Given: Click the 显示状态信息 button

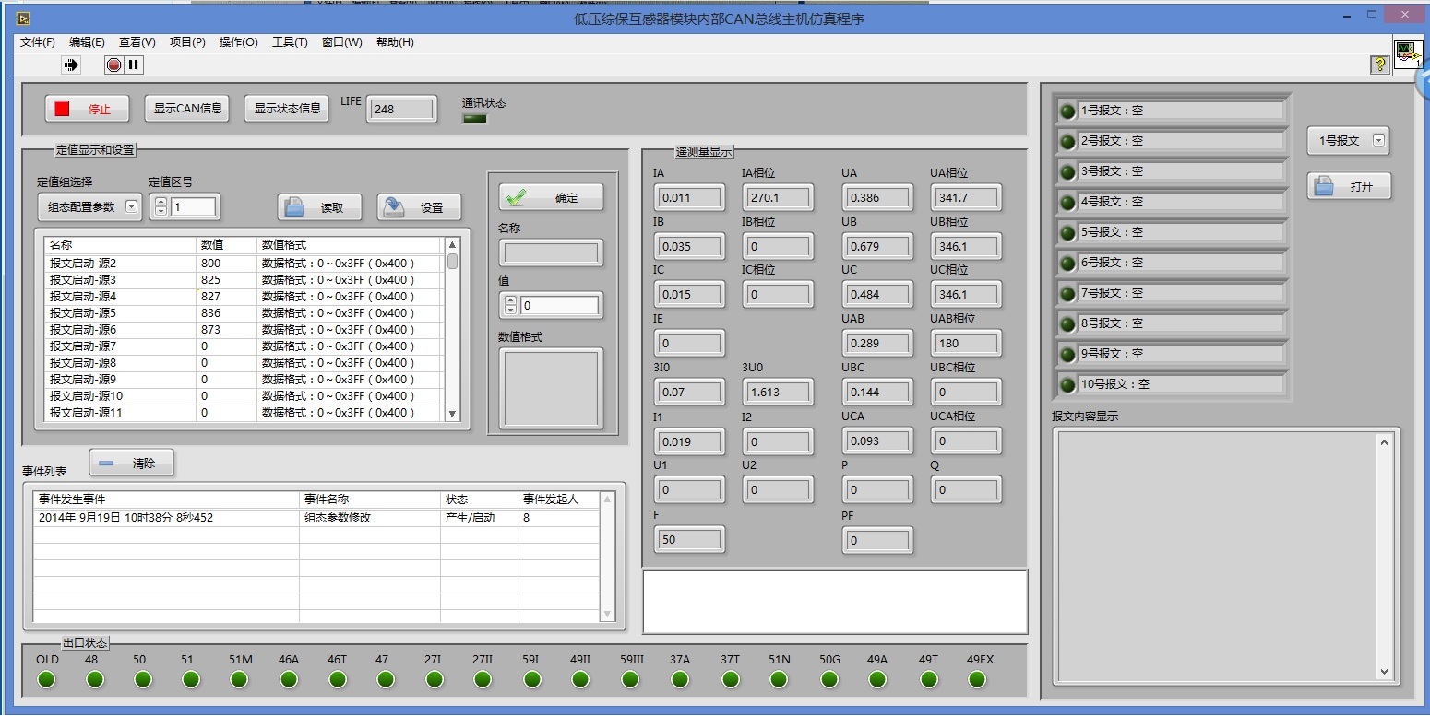Looking at the screenshot, I should coord(287,109).
